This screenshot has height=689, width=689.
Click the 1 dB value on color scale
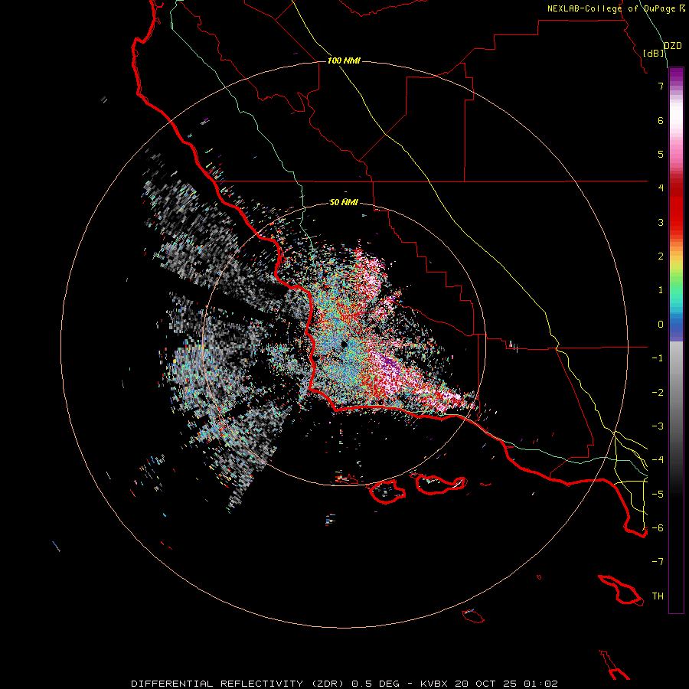661,290
